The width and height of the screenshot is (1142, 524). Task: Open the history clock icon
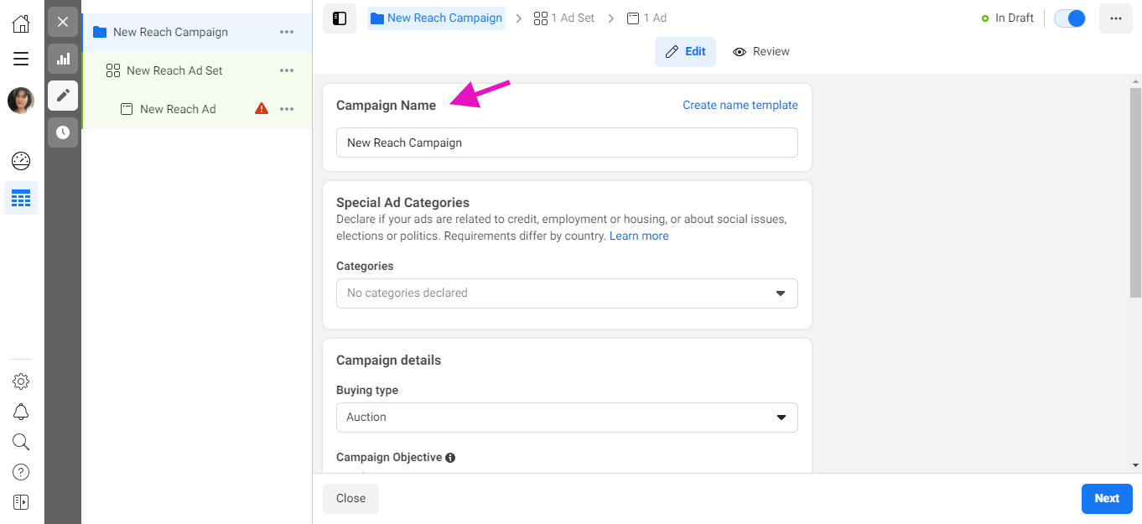point(63,132)
